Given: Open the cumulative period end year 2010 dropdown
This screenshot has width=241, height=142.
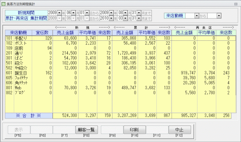Looking at the screenshot, I should pyautogui.click(x=111, y=18).
